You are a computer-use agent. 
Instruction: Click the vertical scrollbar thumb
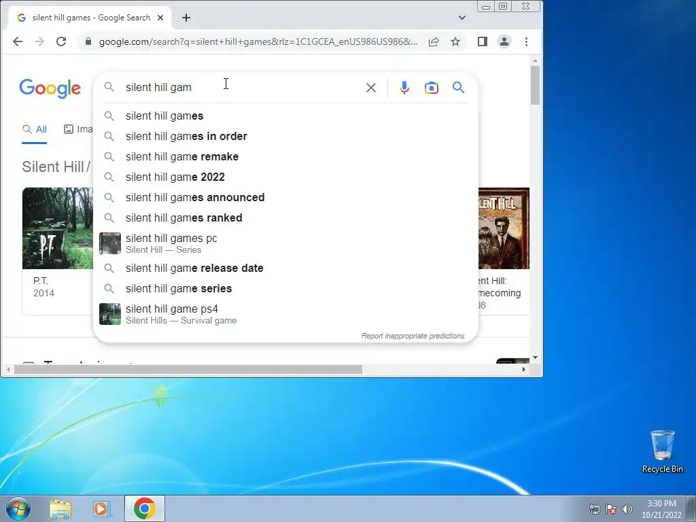[536, 85]
